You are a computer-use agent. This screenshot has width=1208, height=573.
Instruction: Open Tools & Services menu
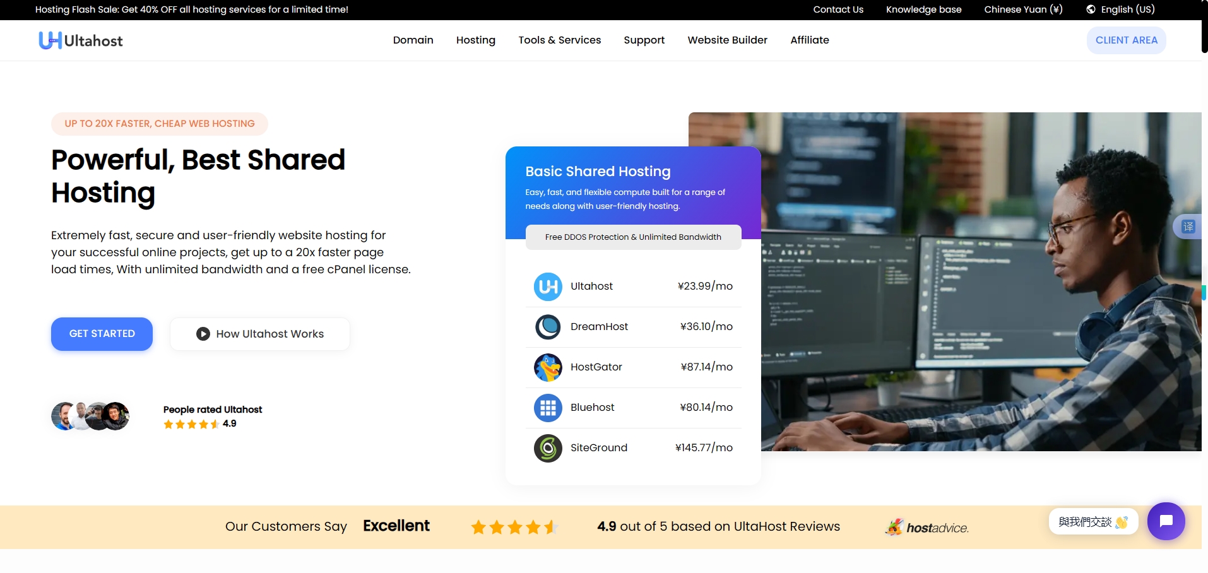tap(559, 40)
